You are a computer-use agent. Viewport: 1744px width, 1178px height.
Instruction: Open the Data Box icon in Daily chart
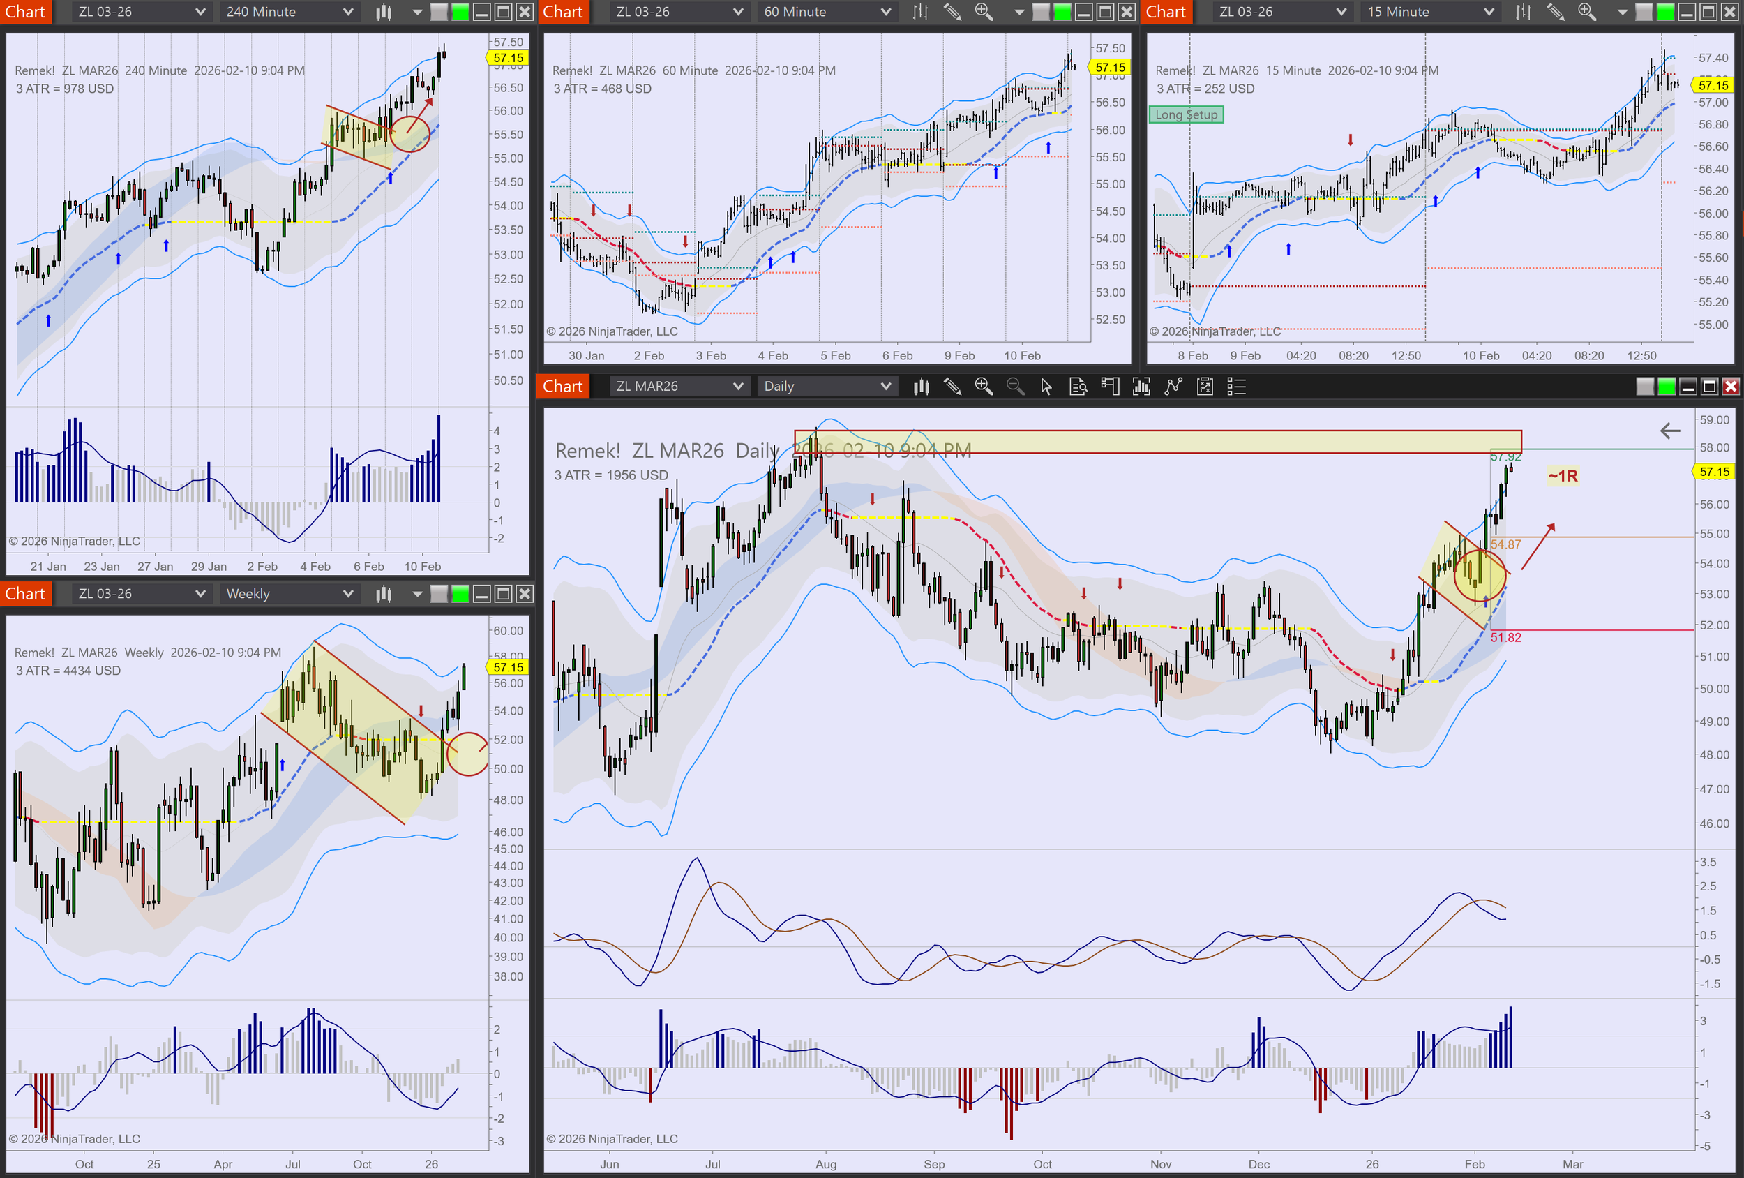click(1078, 387)
